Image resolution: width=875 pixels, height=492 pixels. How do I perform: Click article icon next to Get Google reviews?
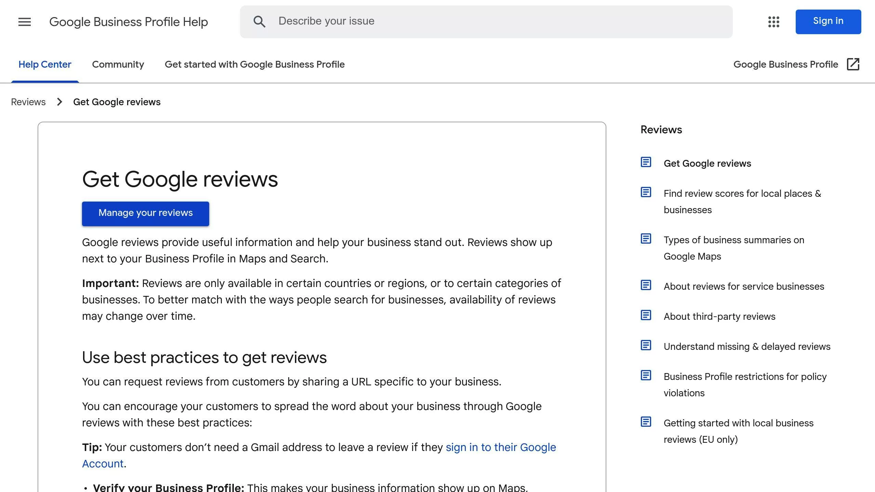pyautogui.click(x=646, y=162)
